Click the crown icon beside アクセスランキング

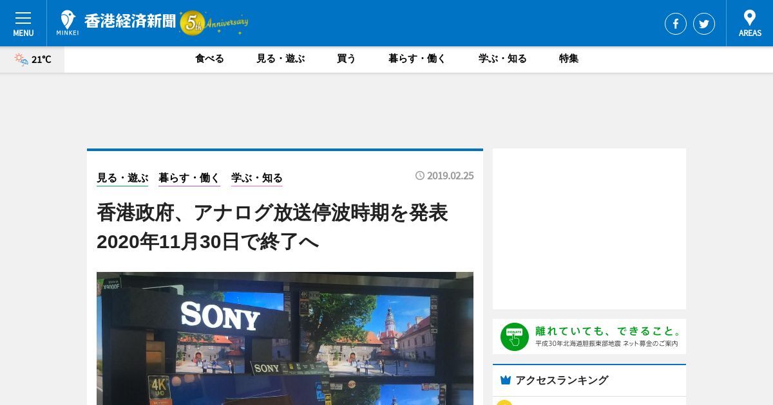click(506, 380)
